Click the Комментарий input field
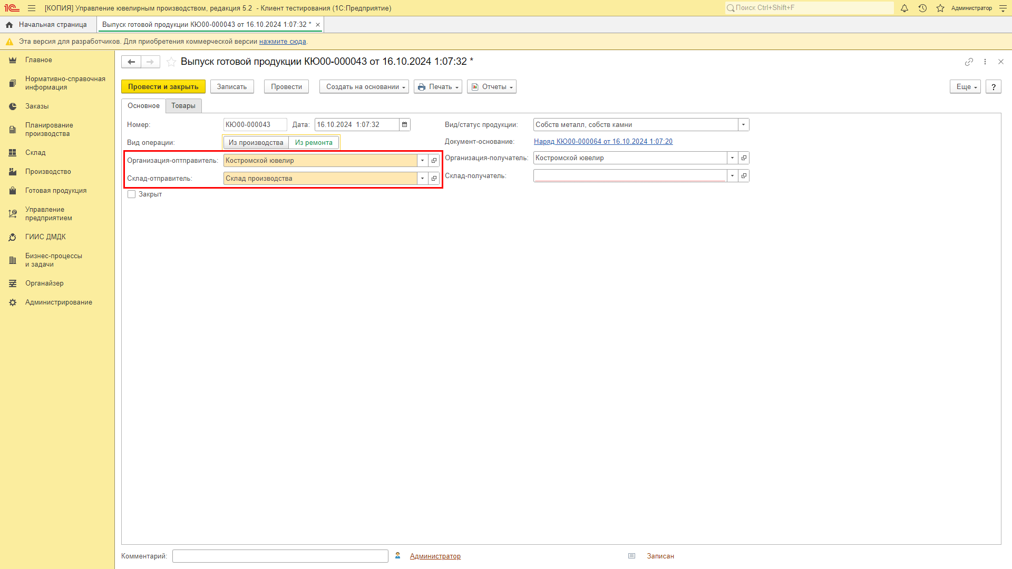 (280, 556)
